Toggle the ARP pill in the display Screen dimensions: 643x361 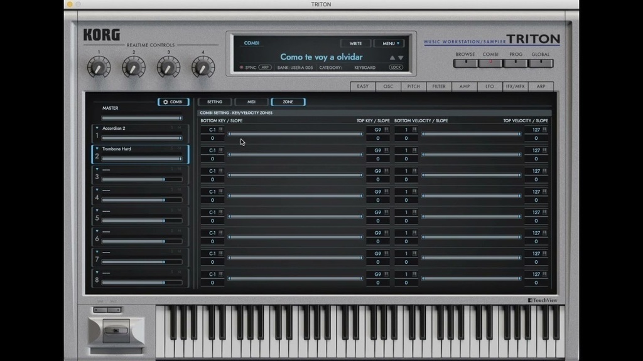click(265, 68)
